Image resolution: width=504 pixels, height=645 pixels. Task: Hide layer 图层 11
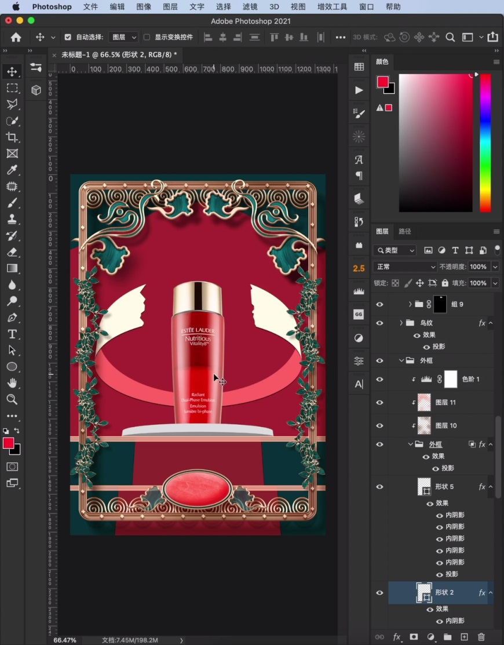pyautogui.click(x=379, y=402)
